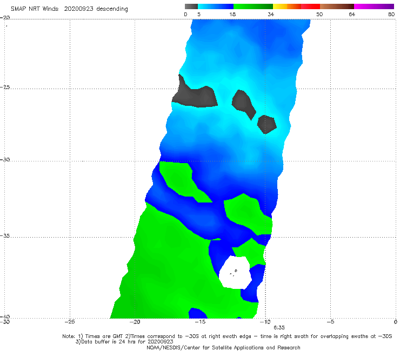Click the gray 0-5 segment of color bar

(x=191, y=6)
